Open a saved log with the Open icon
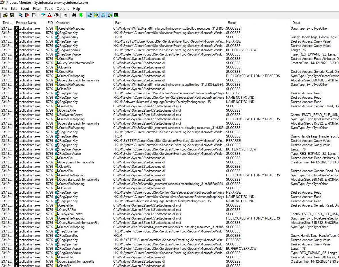339x267 pixels. (5, 15)
